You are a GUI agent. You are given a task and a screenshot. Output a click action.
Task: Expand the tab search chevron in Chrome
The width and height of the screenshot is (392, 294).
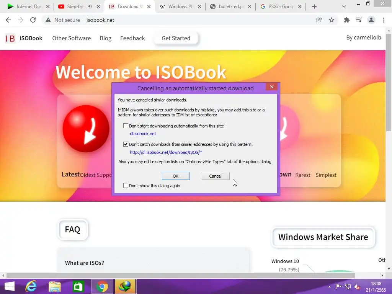pyautogui.click(x=344, y=7)
